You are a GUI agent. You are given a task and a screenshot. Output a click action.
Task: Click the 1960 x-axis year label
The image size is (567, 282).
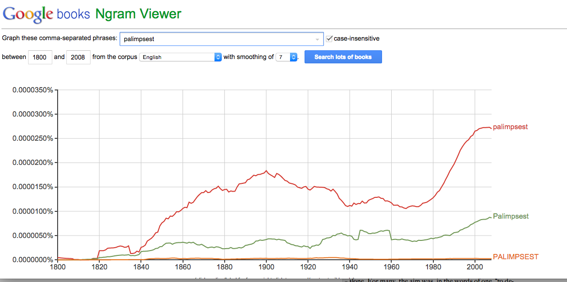tap(391, 267)
